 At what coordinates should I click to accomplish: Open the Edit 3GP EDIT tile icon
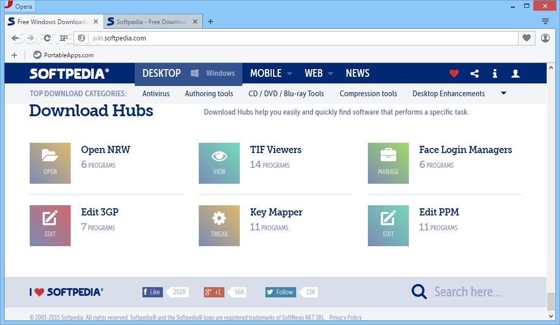click(50, 226)
